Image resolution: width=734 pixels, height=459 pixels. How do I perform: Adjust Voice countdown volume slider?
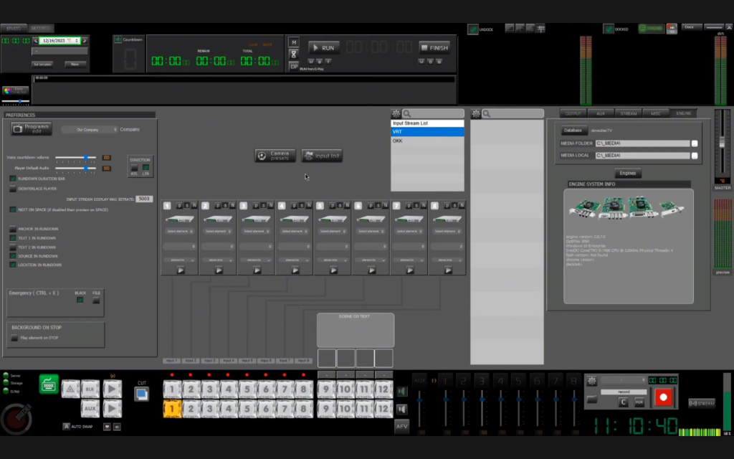(x=76, y=157)
